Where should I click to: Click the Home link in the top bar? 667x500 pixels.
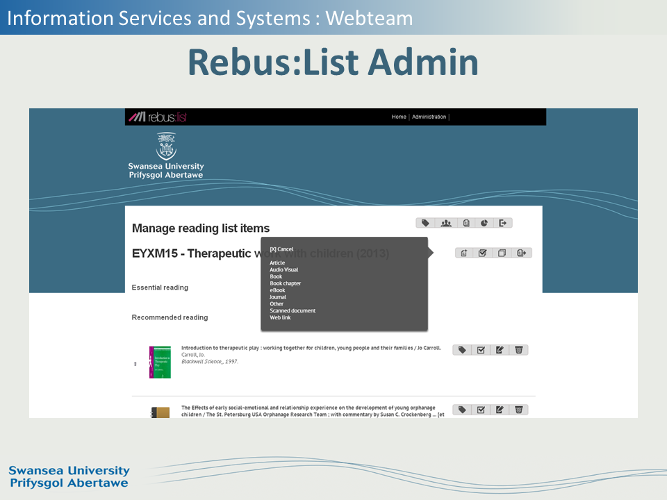pos(399,117)
